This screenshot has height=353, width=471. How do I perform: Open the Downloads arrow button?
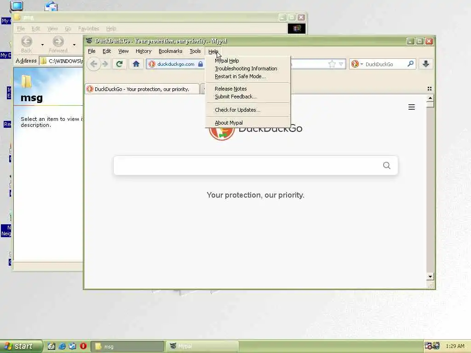tap(425, 63)
